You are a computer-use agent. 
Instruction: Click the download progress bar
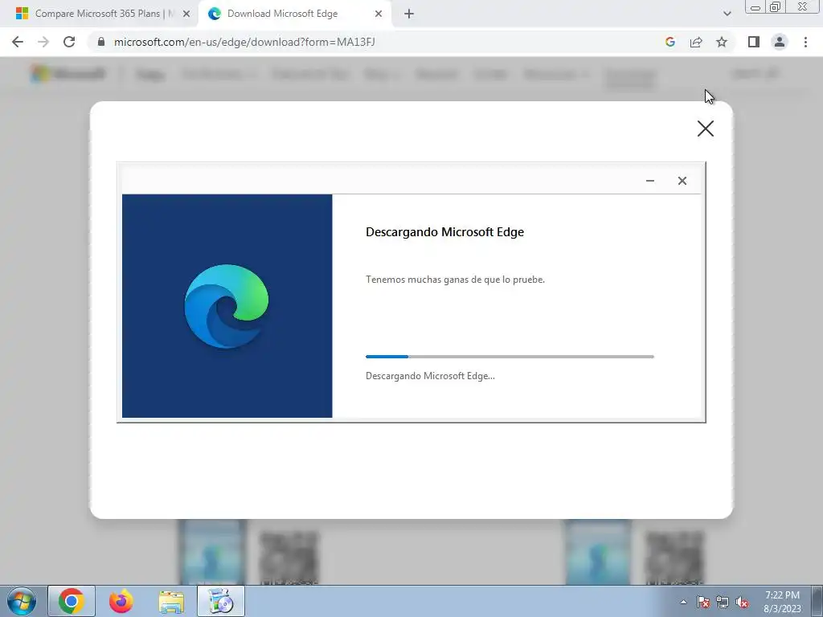pos(510,357)
